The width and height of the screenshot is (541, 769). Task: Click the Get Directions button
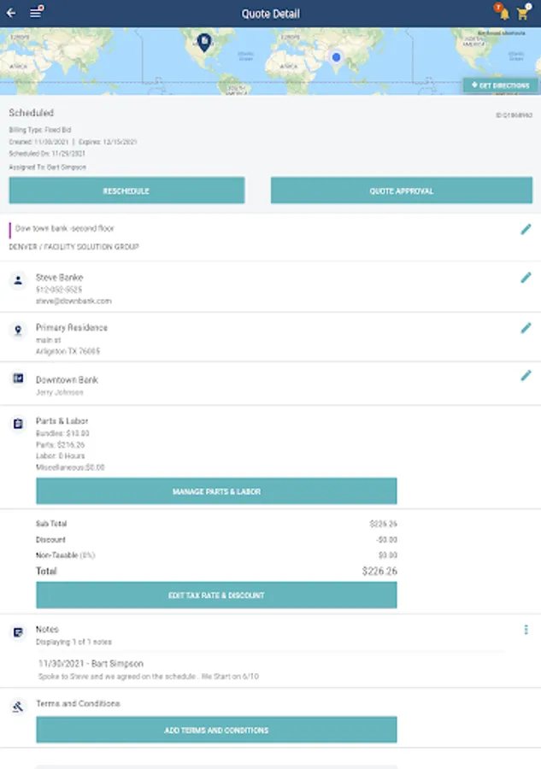(x=501, y=85)
